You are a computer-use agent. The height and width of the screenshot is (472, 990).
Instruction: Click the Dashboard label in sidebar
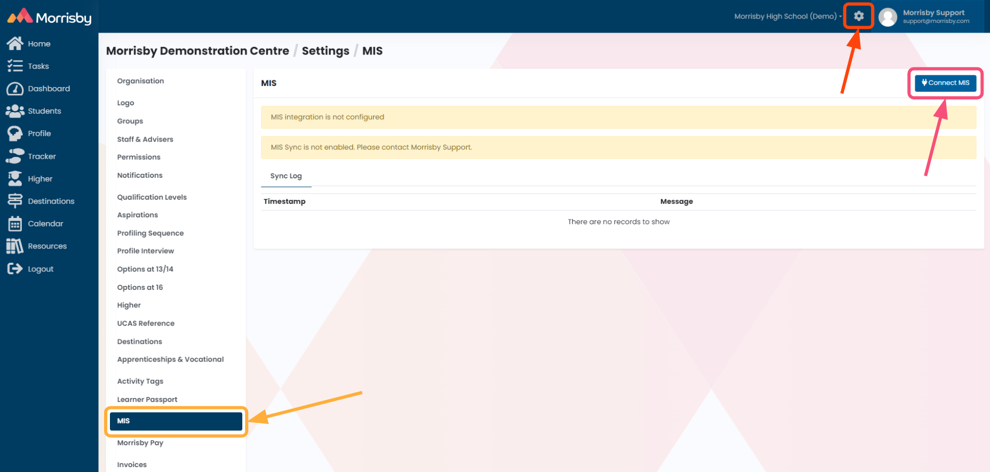(49, 89)
